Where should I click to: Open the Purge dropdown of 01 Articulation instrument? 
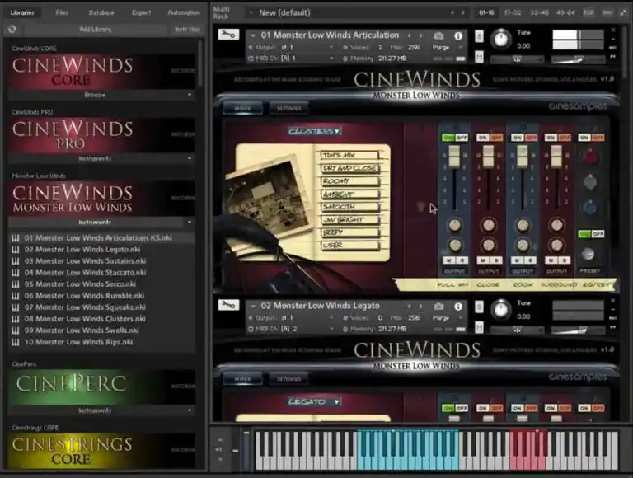click(x=447, y=47)
